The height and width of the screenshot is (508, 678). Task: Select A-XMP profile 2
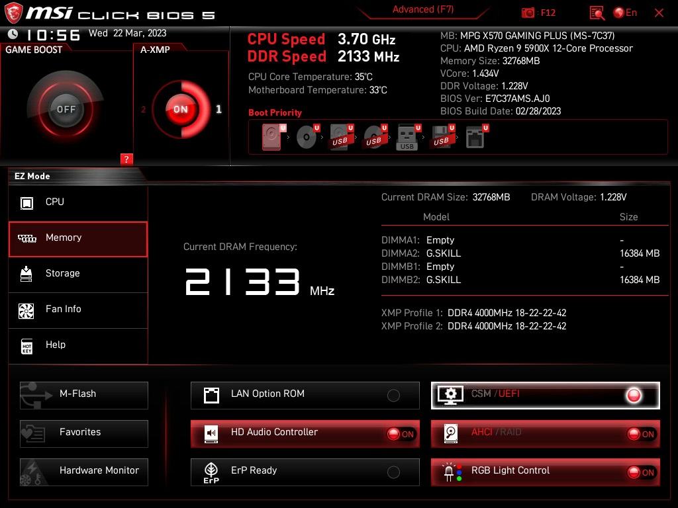coord(143,110)
